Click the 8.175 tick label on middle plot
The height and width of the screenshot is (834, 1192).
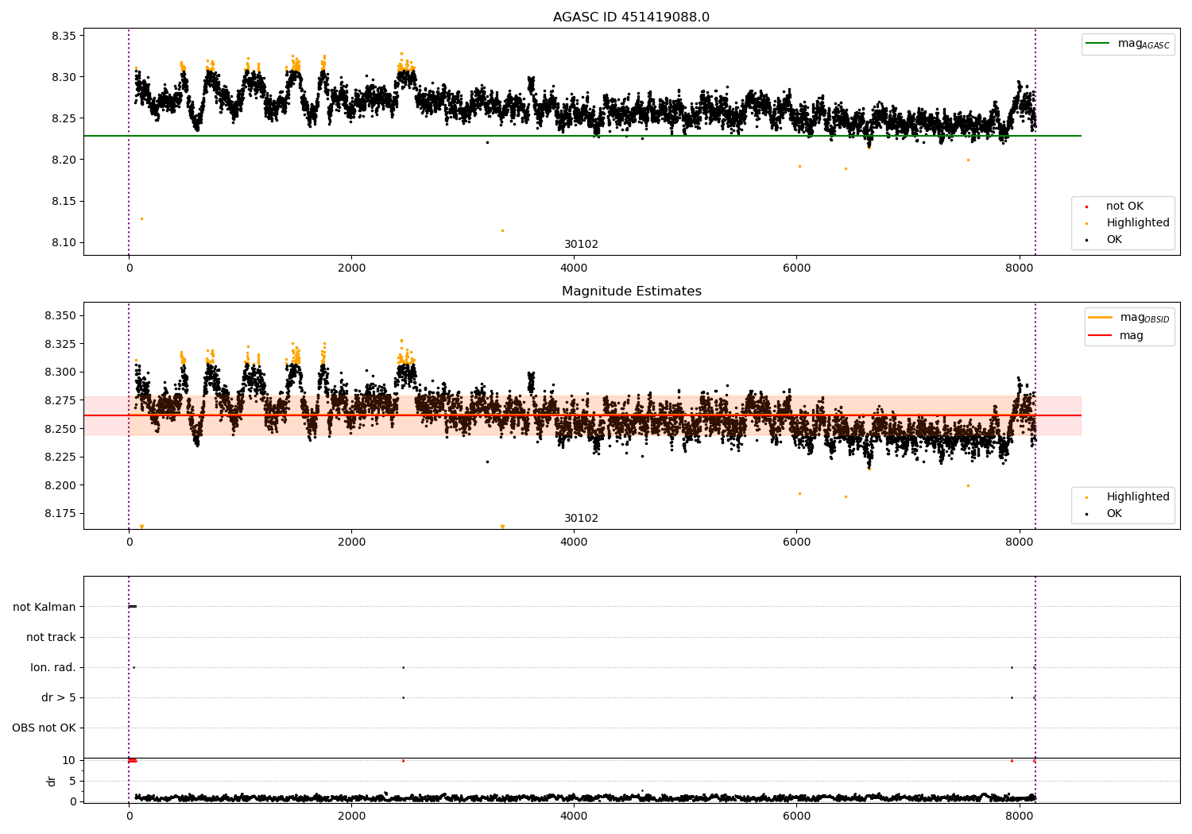click(x=60, y=513)
